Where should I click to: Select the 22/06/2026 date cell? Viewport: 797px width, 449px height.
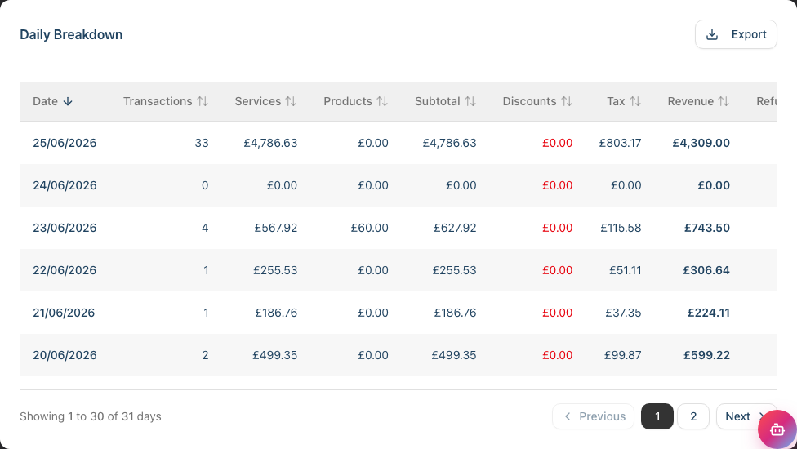(65, 271)
